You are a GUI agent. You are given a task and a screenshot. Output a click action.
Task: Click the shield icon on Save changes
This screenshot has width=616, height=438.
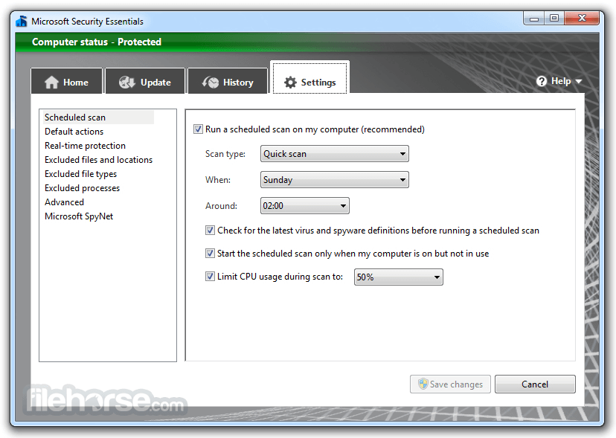(423, 384)
